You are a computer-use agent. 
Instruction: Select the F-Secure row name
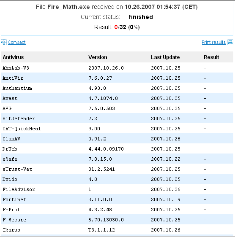(x=14, y=220)
